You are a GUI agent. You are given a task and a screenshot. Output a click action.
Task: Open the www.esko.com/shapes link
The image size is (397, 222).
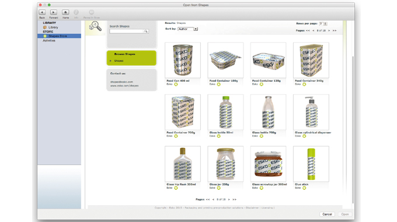coord(124,86)
